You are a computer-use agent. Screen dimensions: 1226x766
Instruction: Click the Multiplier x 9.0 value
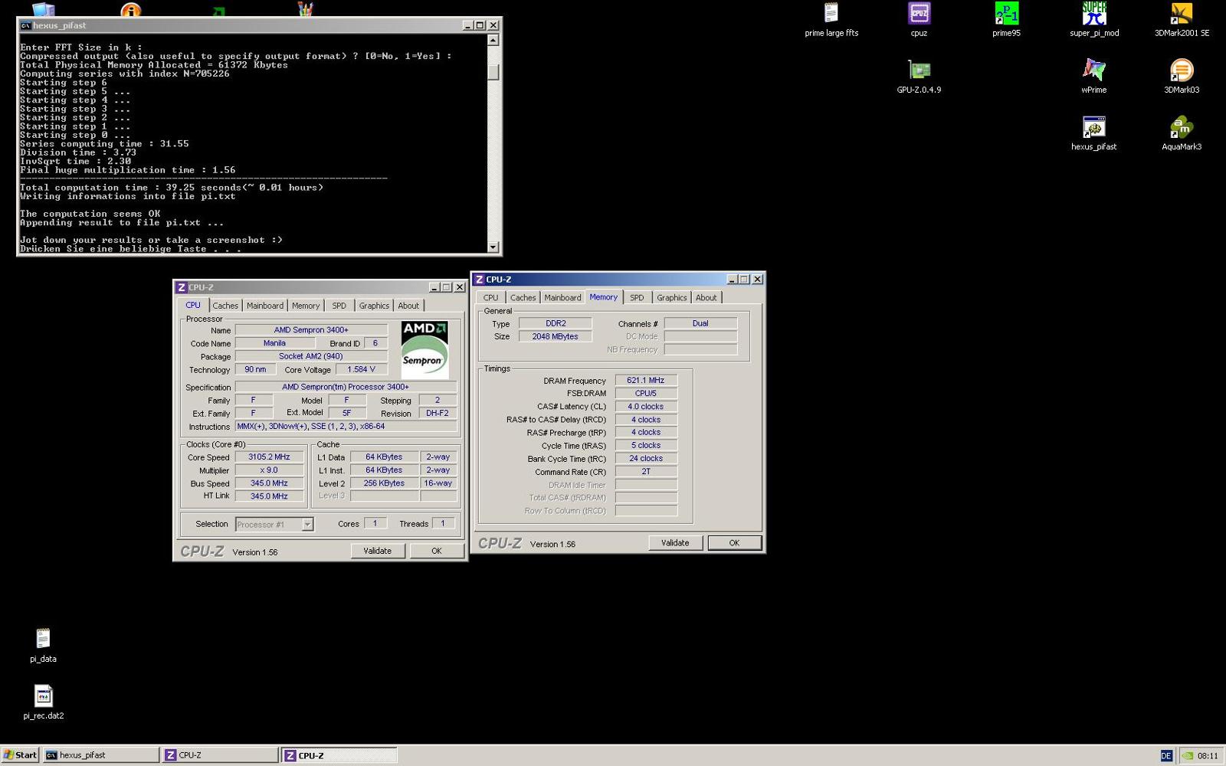coord(269,470)
